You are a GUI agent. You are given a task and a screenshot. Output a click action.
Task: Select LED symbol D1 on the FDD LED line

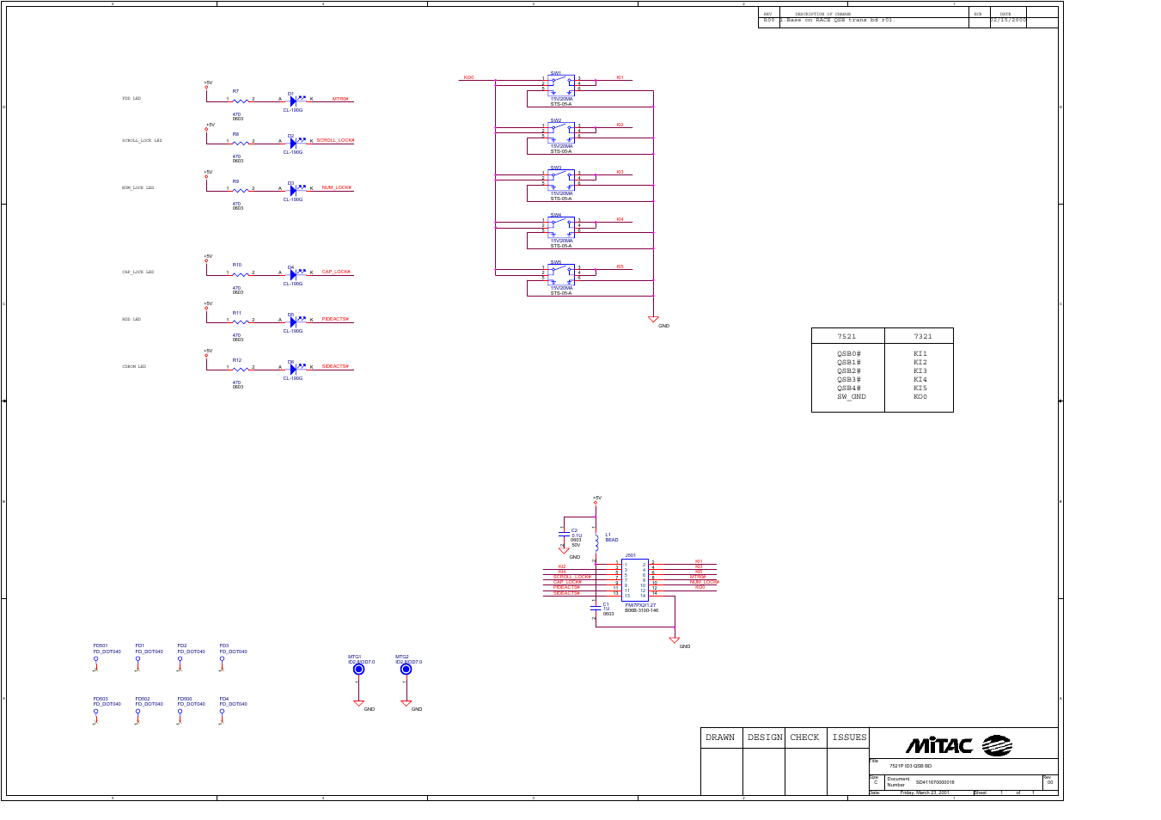coord(296,100)
